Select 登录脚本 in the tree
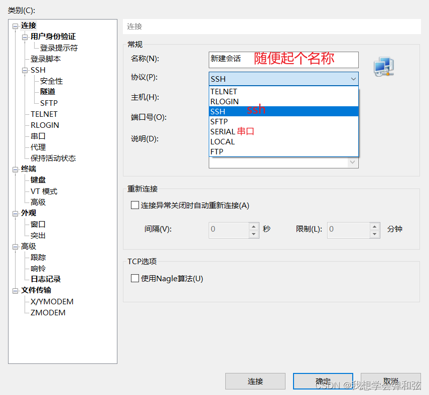Screen dimensions: 429x395 (x=46, y=59)
